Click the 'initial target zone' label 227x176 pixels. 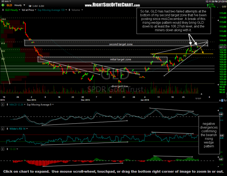121,59
